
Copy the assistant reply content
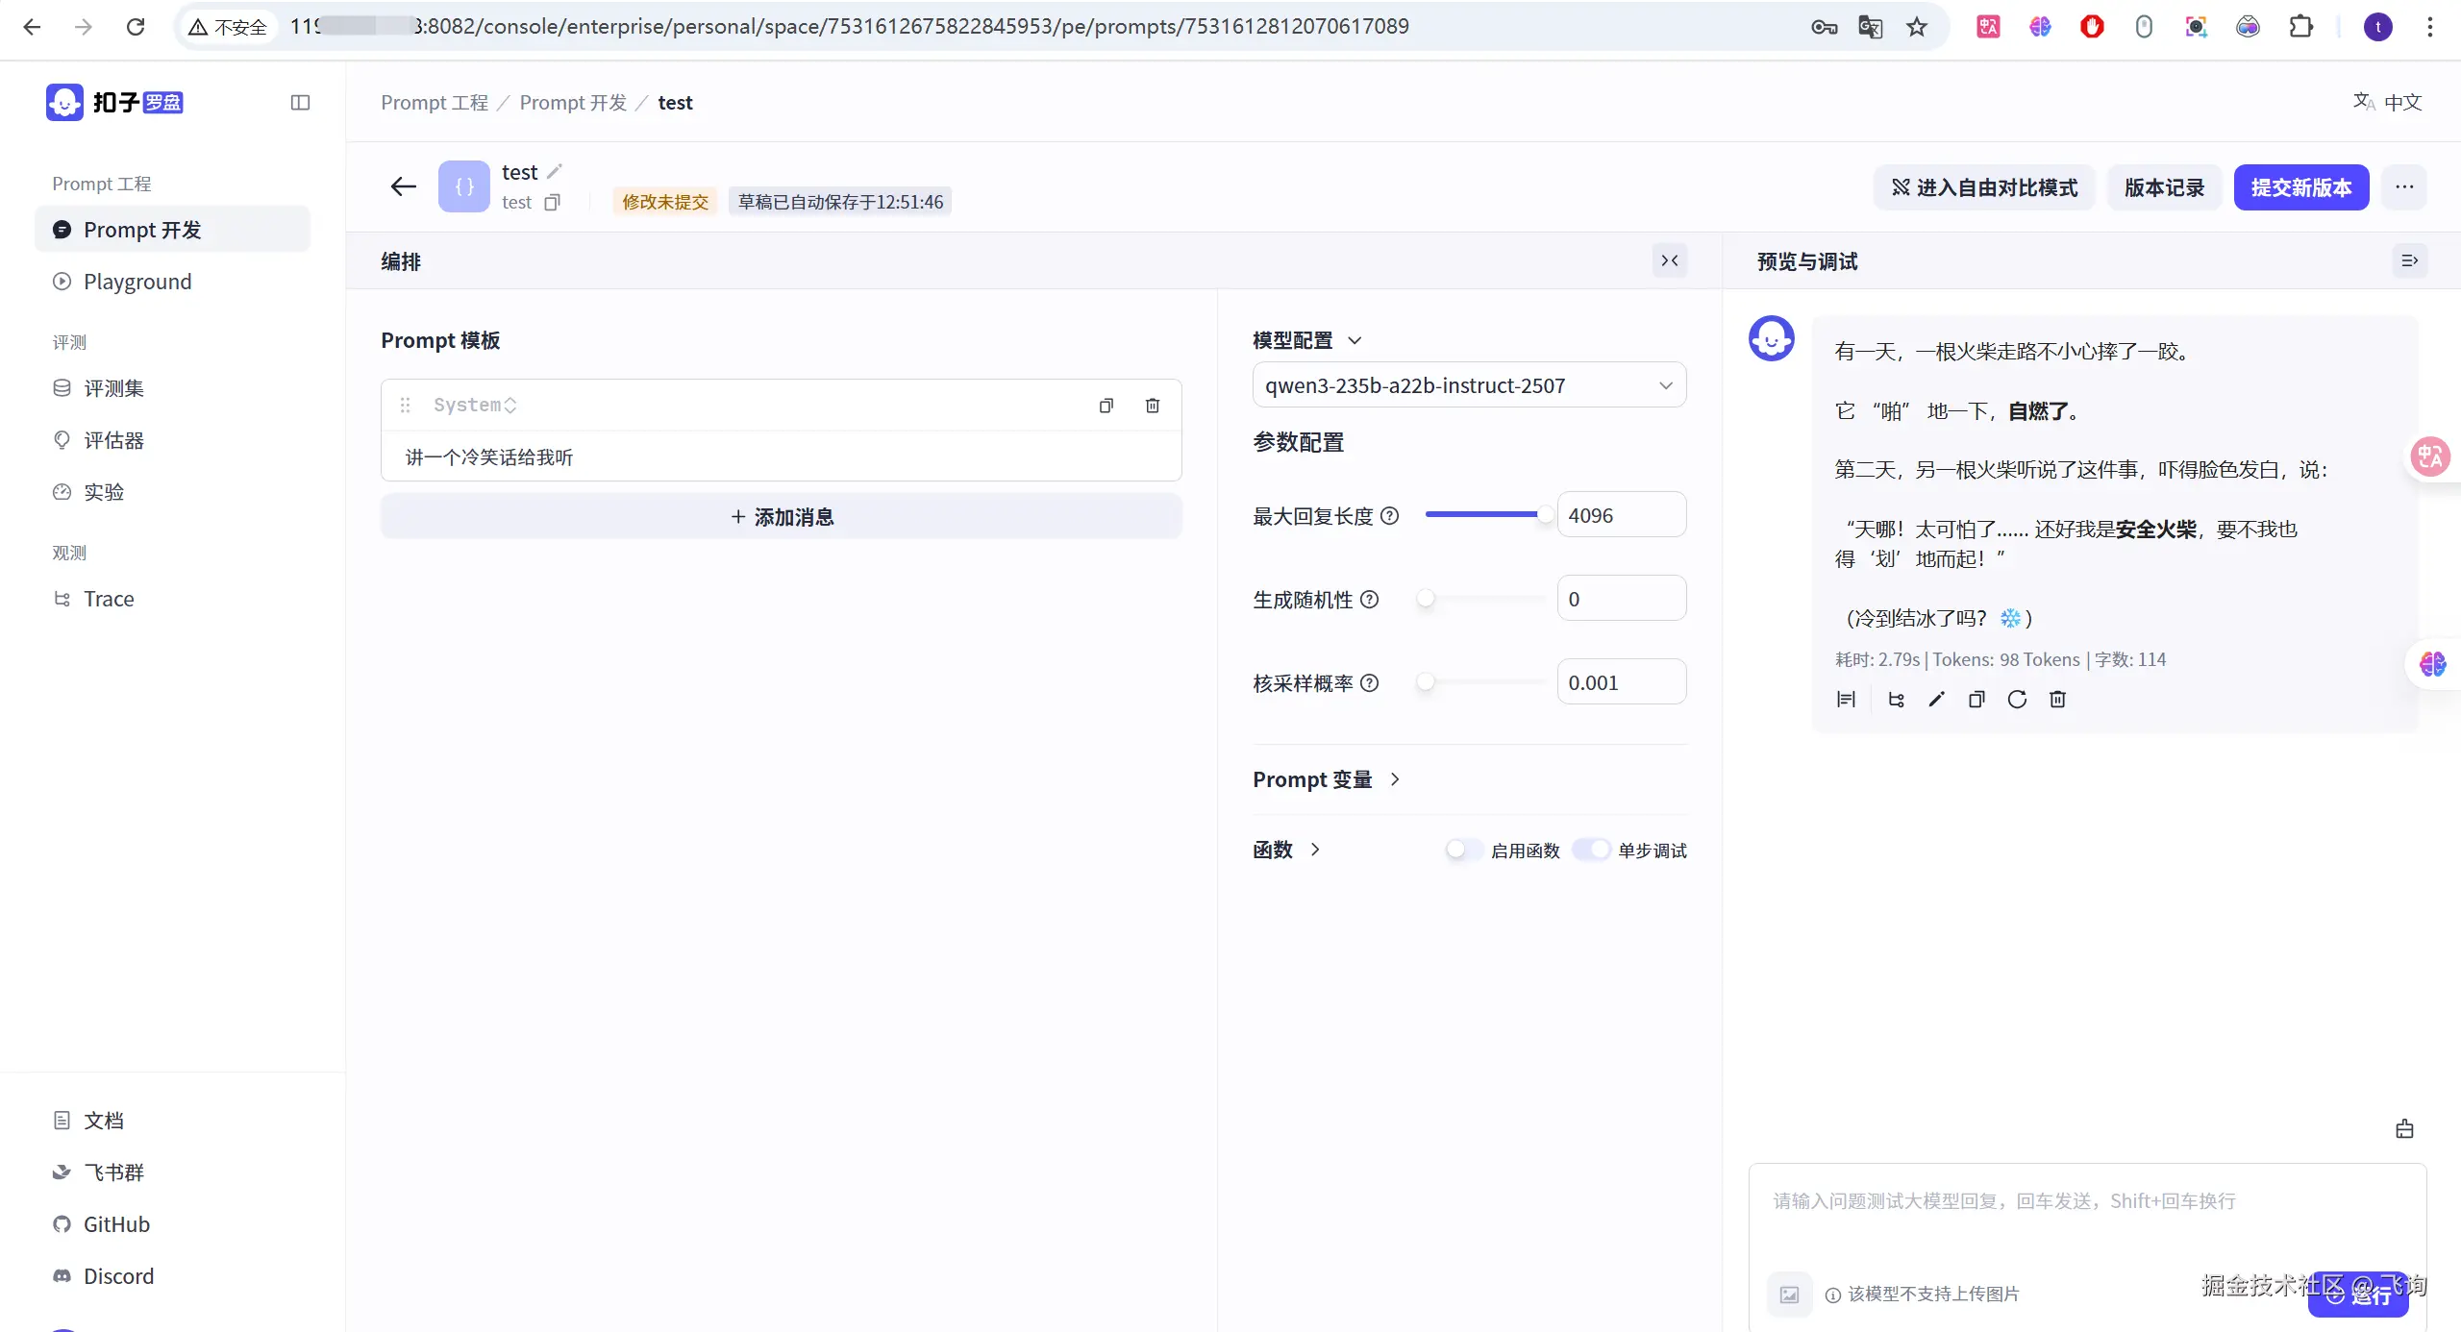point(1976,699)
